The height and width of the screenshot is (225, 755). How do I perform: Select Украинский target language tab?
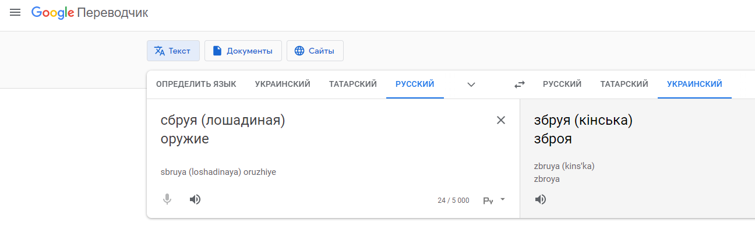pyautogui.click(x=694, y=84)
